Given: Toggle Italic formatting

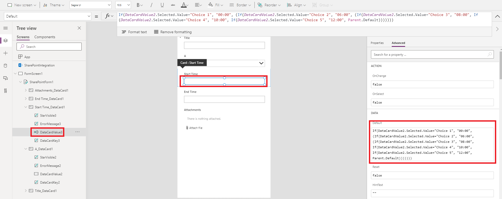Looking at the screenshot, I should click(151, 5).
